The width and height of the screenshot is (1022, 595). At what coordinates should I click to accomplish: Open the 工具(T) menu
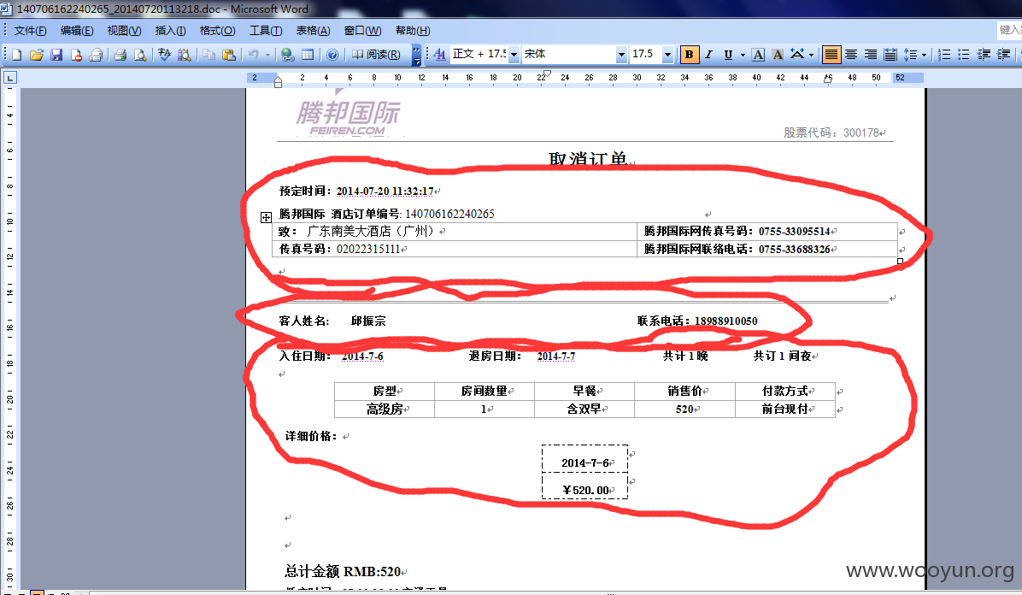(x=266, y=31)
